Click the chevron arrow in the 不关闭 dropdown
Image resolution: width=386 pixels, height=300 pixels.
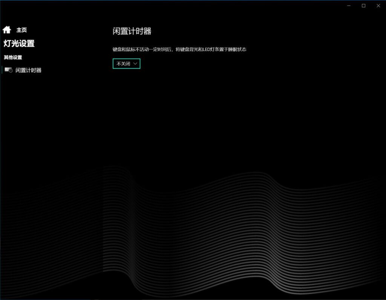click(135, 64)
